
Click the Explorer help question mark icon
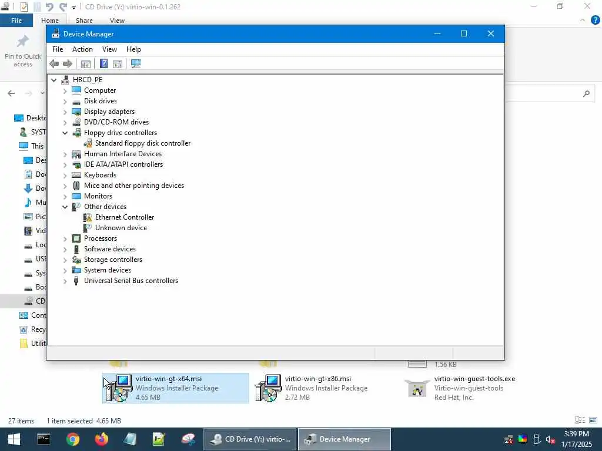[x=595, y=20]
